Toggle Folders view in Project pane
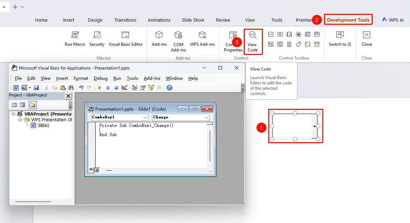Screen dimensions: 410x223 (33, 105)
